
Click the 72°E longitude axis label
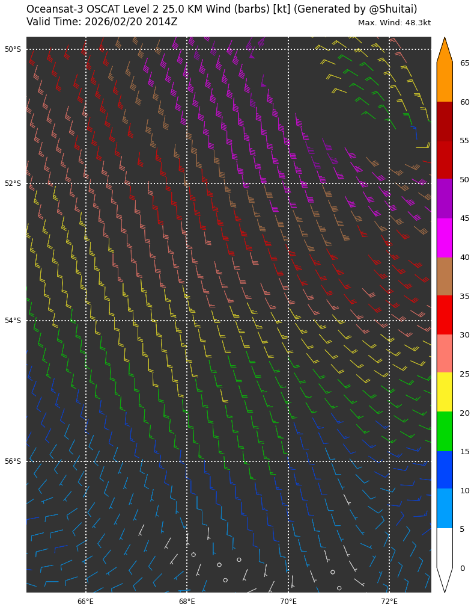[389, 602]
